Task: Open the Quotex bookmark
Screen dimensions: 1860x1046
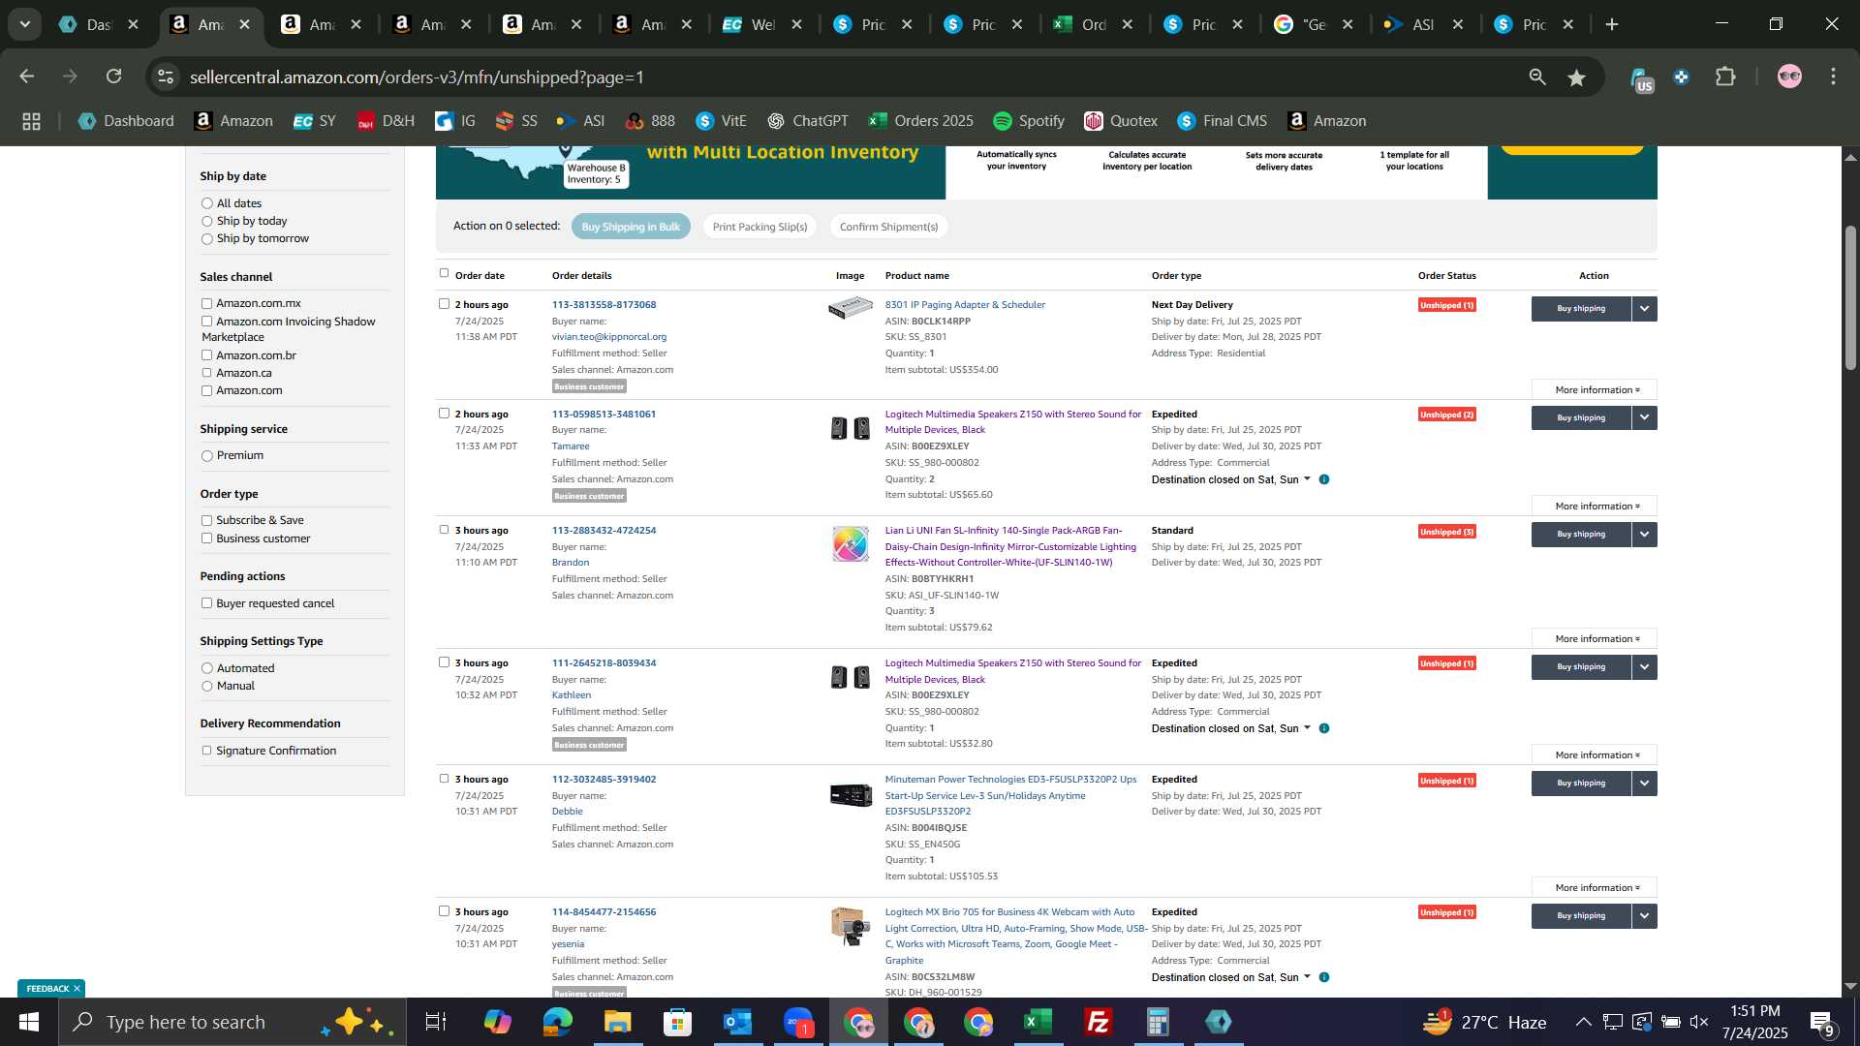Action: pyautogui.click(x=1121, y=121)
